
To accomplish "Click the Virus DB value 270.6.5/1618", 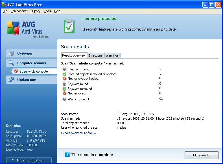I will click(36, 141).
